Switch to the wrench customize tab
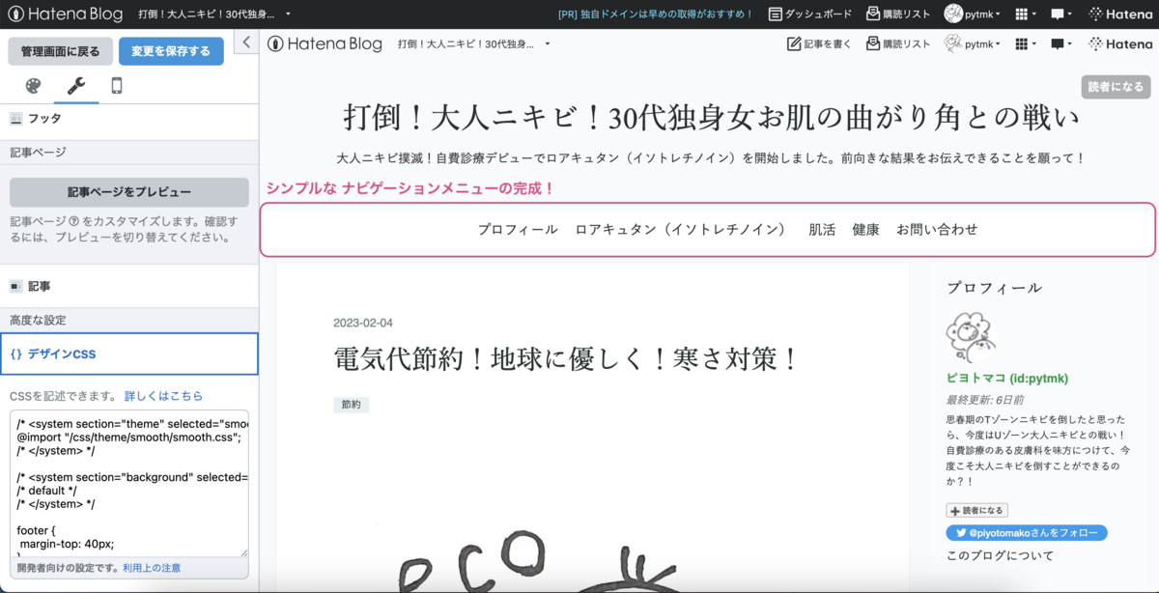Screen dimensions: 1159x593 (76, 86)
